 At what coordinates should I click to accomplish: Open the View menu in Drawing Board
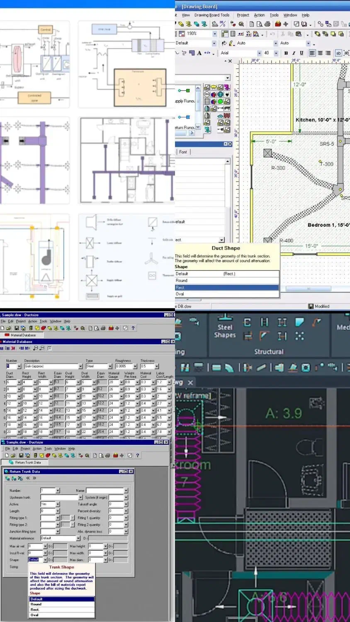pyautogui.click(x=186, y=15)
